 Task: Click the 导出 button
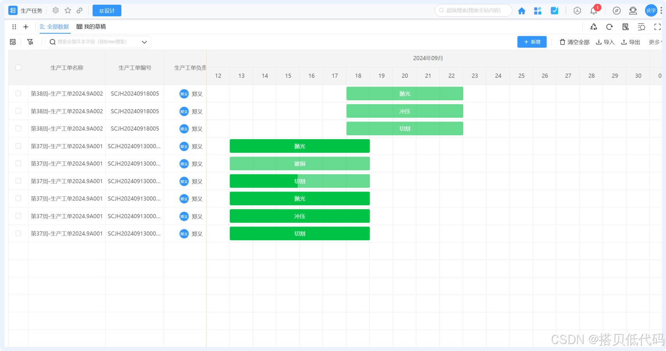pyautogui.click(x=631, y=42)
